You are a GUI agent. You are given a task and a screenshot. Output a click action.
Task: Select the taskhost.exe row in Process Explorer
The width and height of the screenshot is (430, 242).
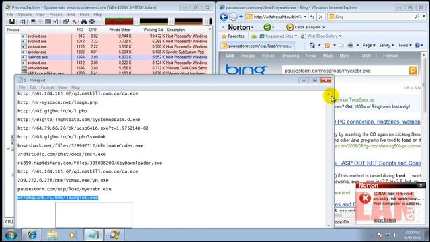coord(106,57)
